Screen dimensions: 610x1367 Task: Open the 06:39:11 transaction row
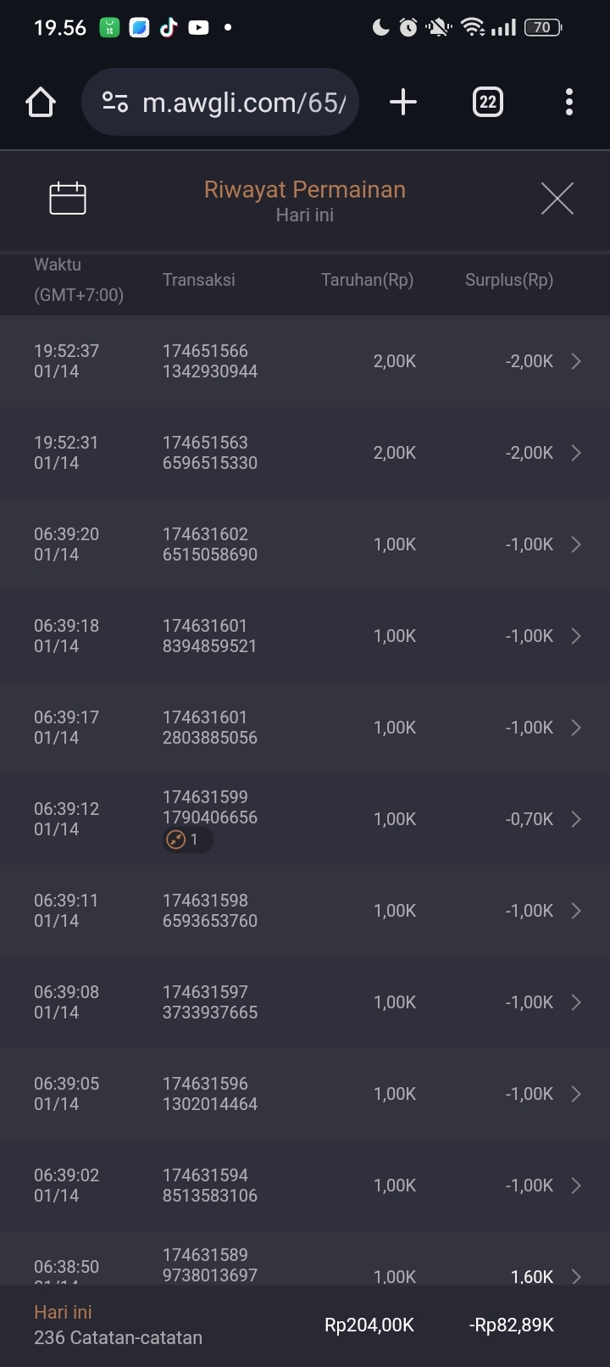[305, 911]
